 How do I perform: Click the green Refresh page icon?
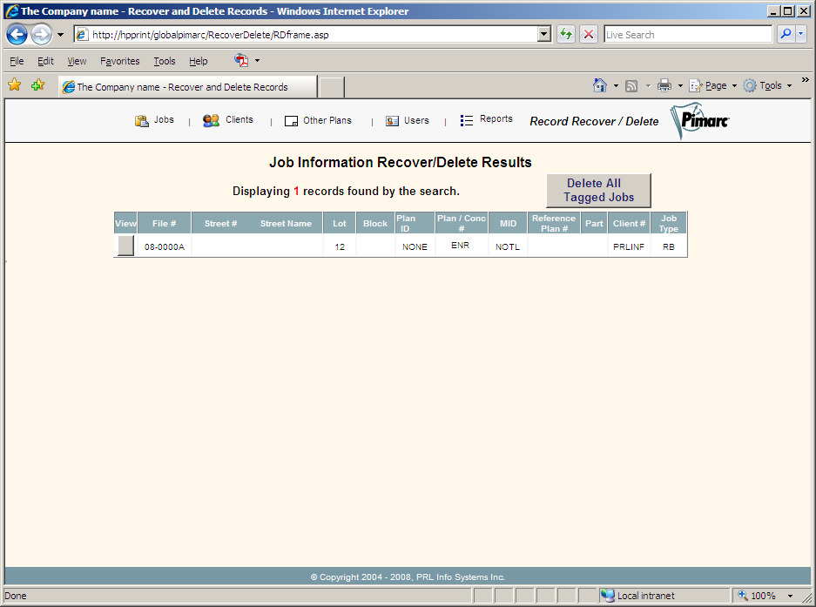click(566, 35)
